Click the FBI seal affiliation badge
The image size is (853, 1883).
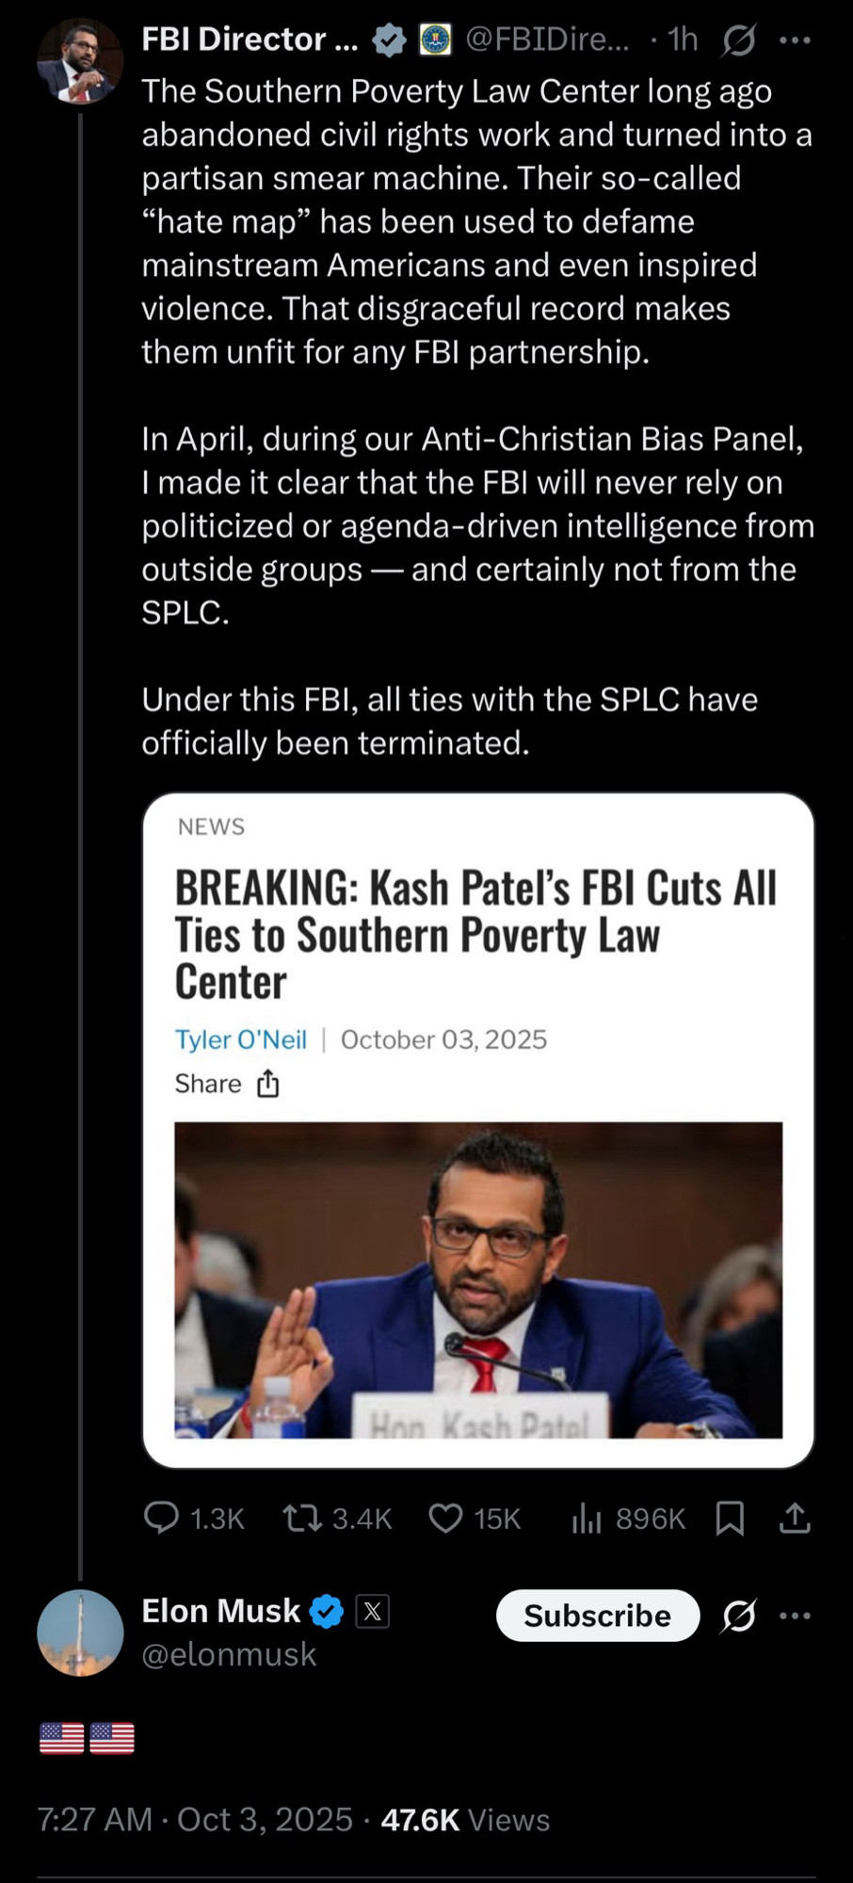pos(435,40)
